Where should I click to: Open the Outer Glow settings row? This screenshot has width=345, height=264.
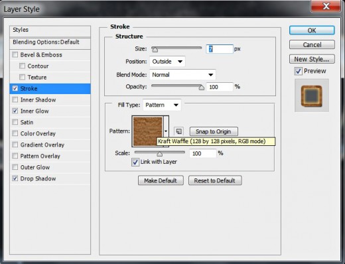point(50,167)
